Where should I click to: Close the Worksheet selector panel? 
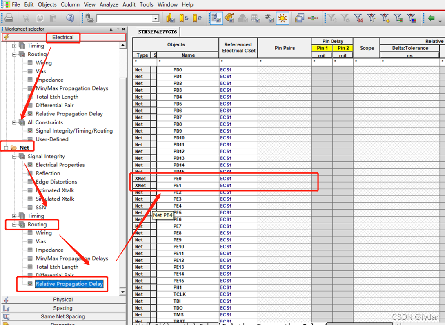click(x=123, y=29)
